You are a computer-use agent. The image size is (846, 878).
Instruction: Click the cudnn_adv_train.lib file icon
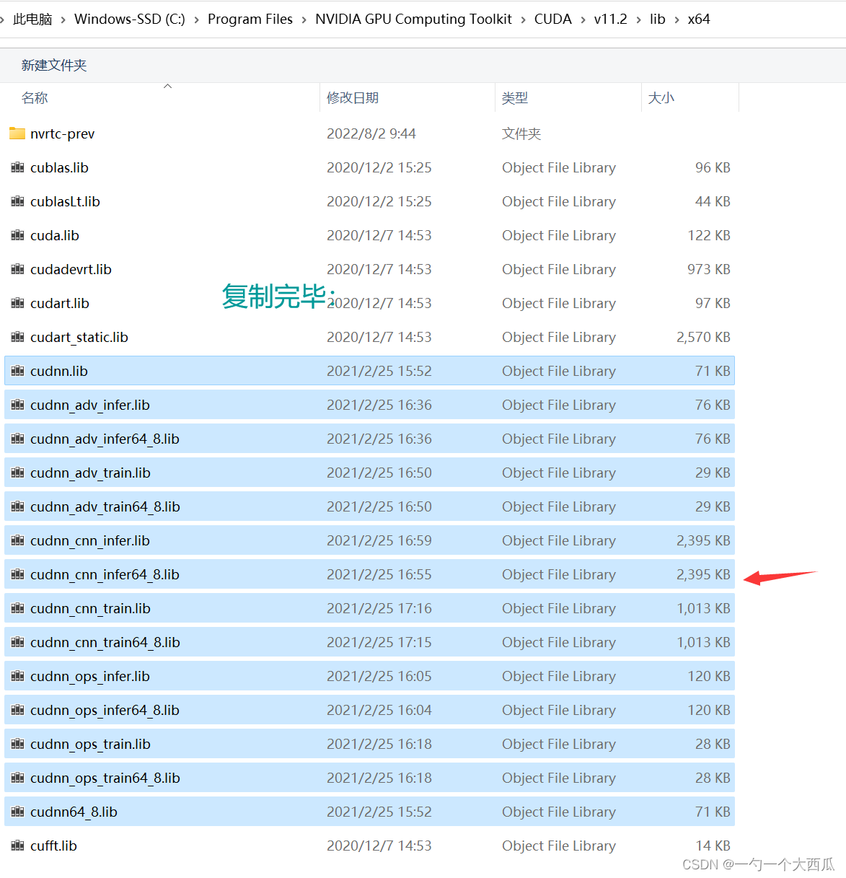(x=18, y=473)
